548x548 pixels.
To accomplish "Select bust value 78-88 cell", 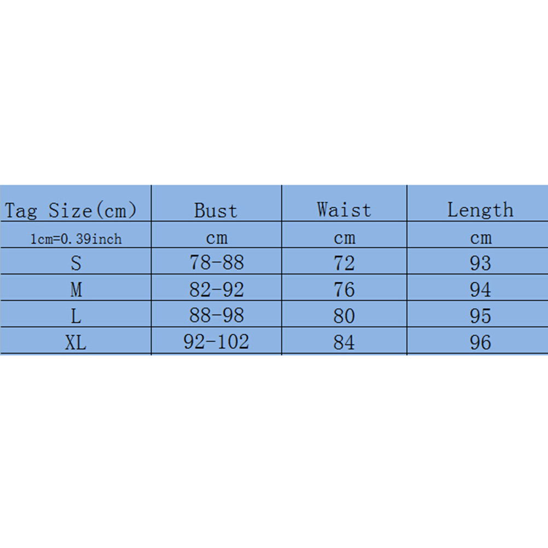I will pos(217,263).
